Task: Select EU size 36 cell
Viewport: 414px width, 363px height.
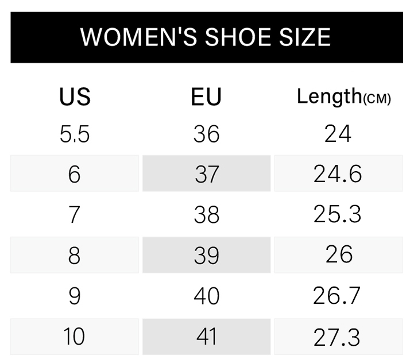Action: [x=207, y=134]
